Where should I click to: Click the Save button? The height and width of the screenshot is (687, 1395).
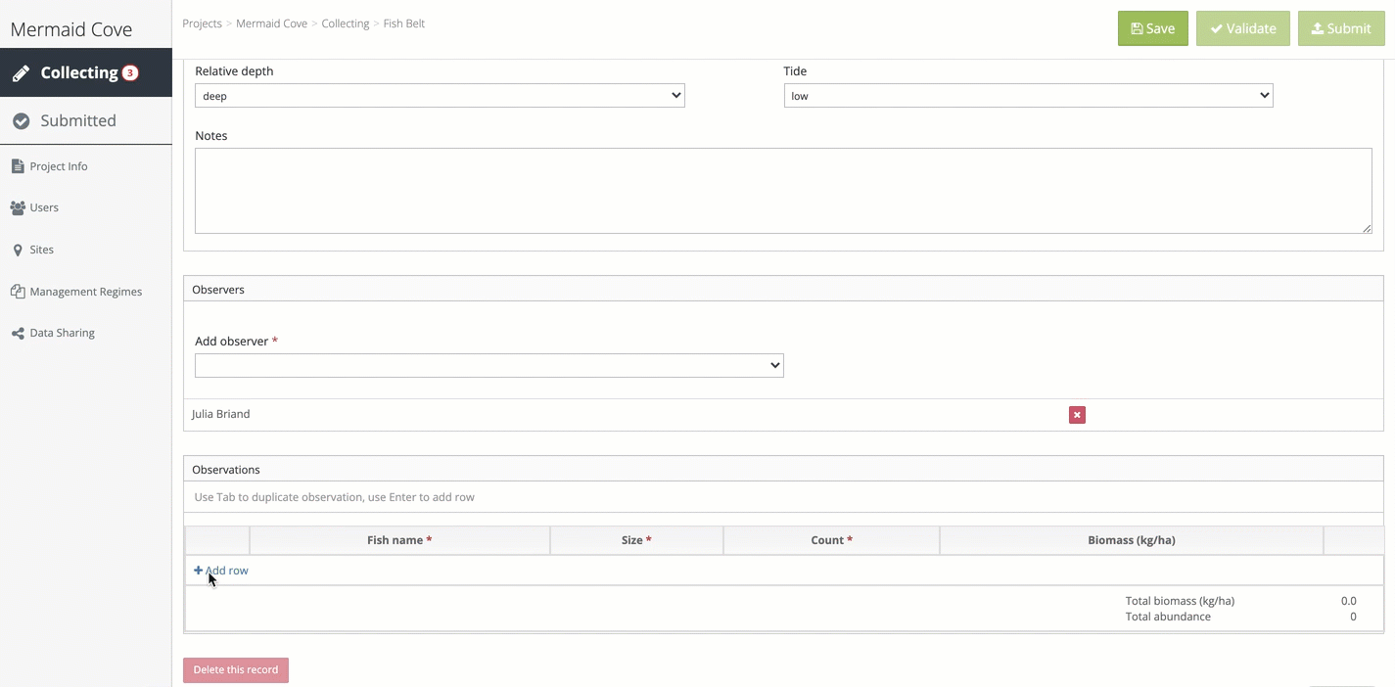tap(1153, 28)
